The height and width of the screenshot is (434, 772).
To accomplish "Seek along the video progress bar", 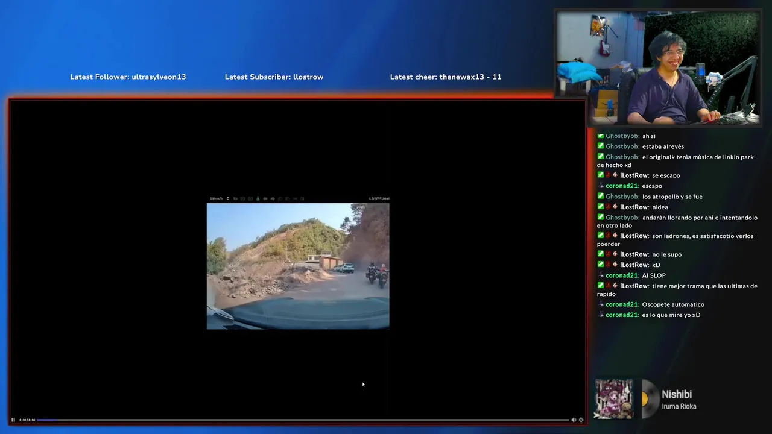I will (x=303, y=420).
